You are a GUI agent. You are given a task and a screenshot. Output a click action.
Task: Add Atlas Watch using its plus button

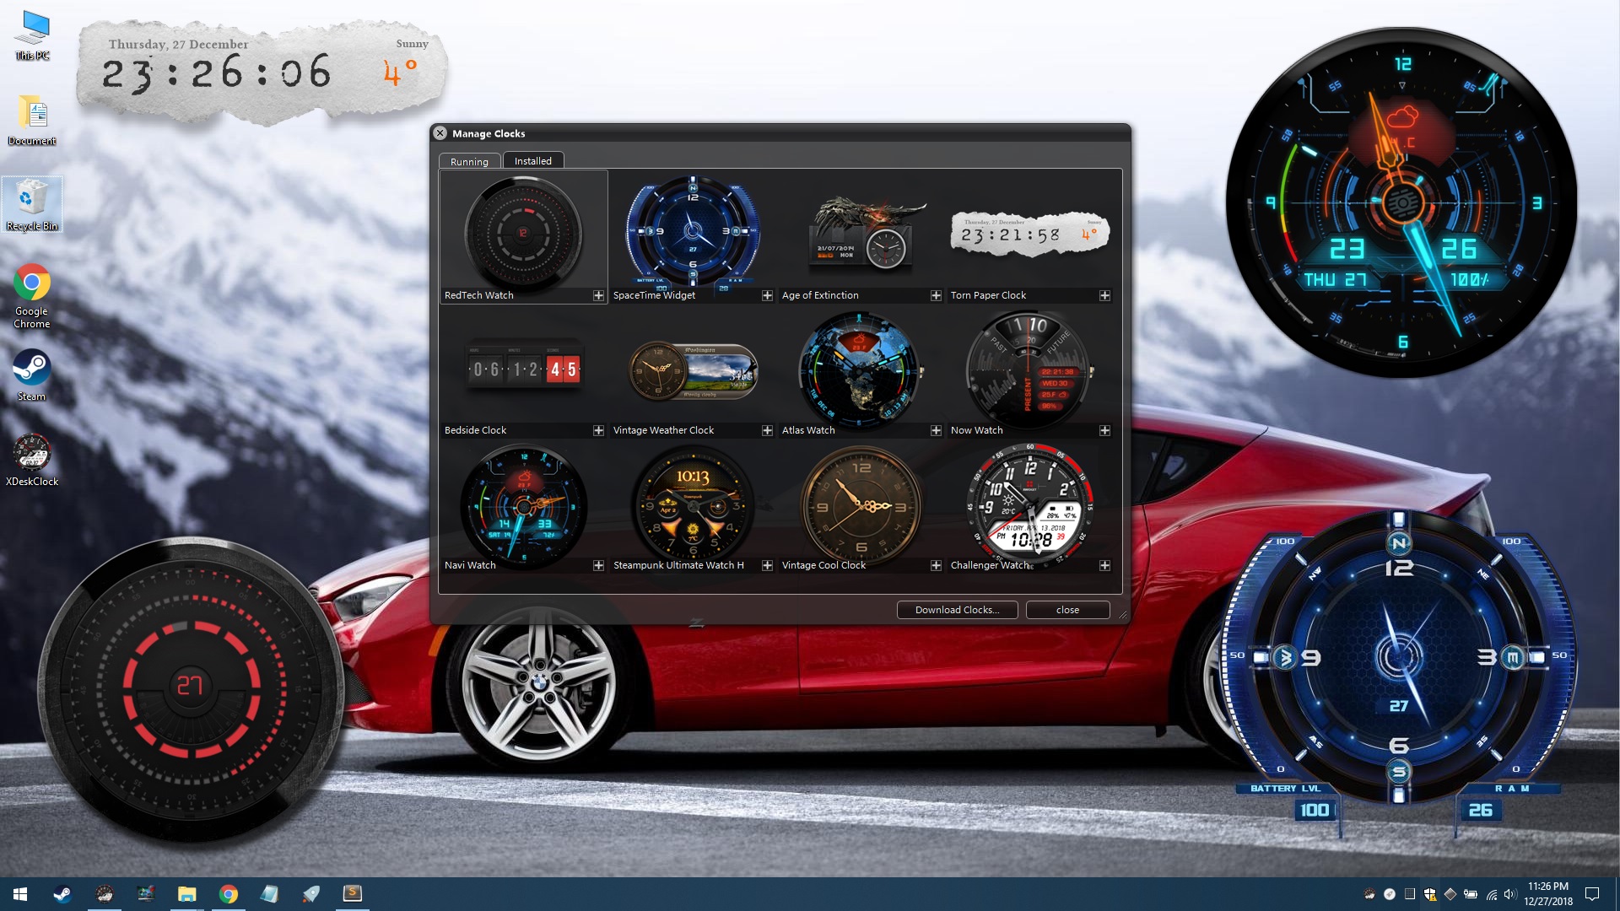pyautogui.click(x=937, y=430)
